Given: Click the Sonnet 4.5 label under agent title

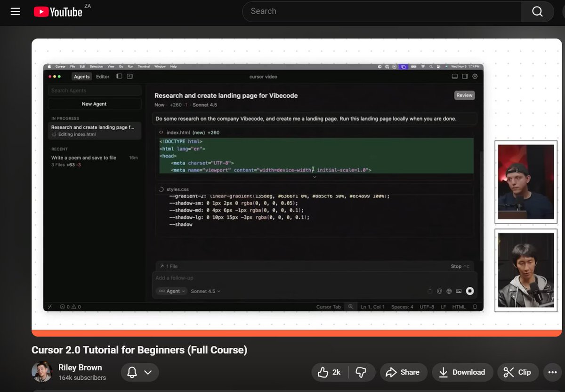Looking at the screenshot, I should tap(205, 105).
